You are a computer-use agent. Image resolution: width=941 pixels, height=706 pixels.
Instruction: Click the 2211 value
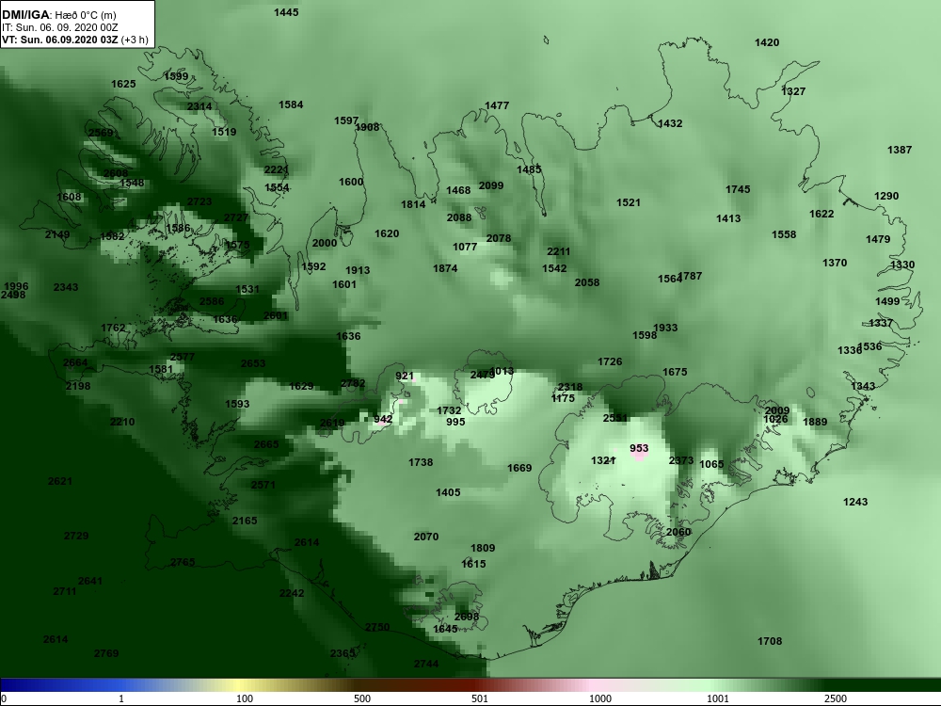coord(558,251)
